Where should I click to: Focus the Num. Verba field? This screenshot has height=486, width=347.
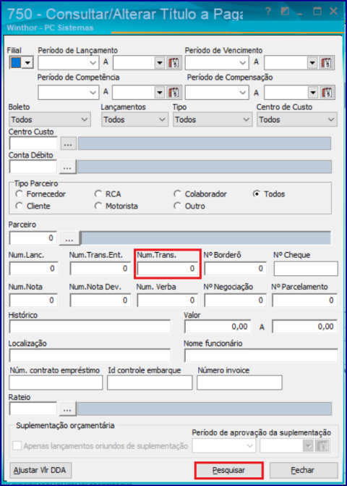[167, 301]
